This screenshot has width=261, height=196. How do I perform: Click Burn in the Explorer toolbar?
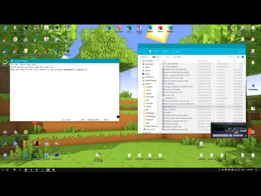pyautogui.click(x=167, y=57)
